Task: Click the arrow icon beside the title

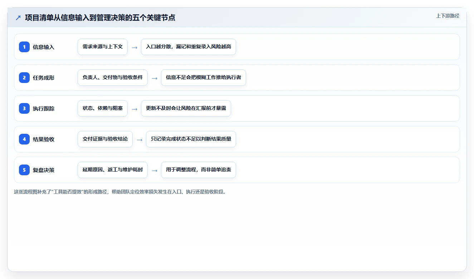Action: pos(18,18)
